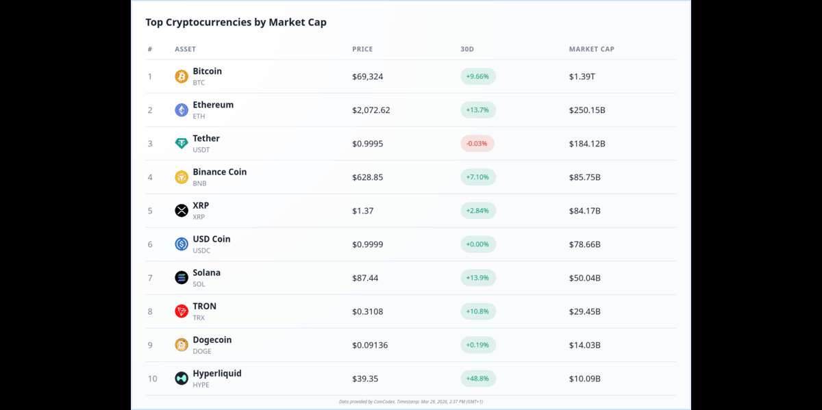Sort by the 30D column header

[x=467, y=49]
